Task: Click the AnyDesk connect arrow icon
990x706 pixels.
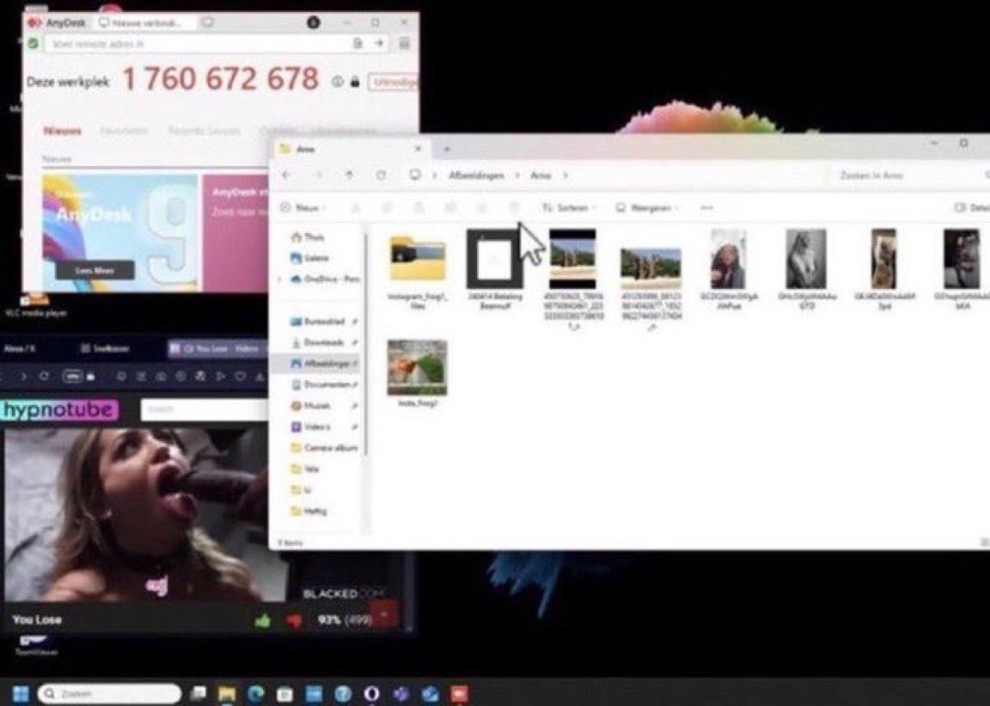Action: [x=378, y=43]
